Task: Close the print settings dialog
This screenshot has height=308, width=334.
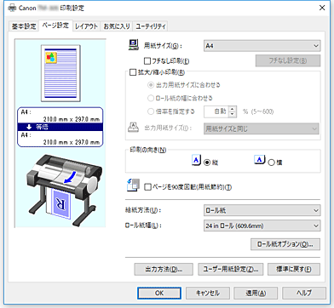Action: [x=322, y=8]
